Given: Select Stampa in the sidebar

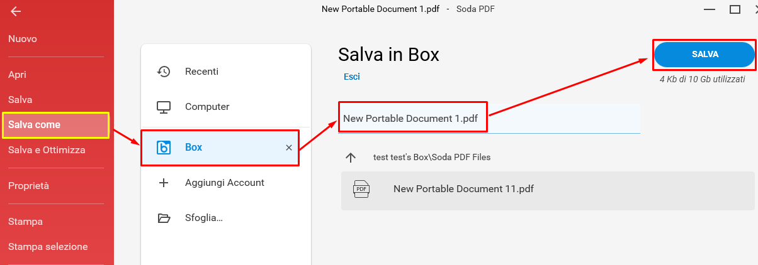Looking at the screenshot, I should [26, 222].
